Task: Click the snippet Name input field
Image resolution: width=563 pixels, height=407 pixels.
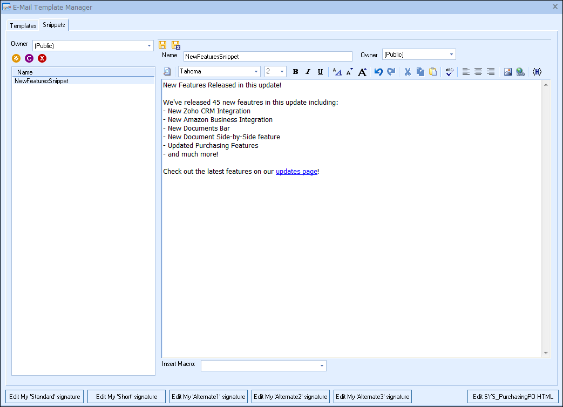Action: (x=267, y=56)
